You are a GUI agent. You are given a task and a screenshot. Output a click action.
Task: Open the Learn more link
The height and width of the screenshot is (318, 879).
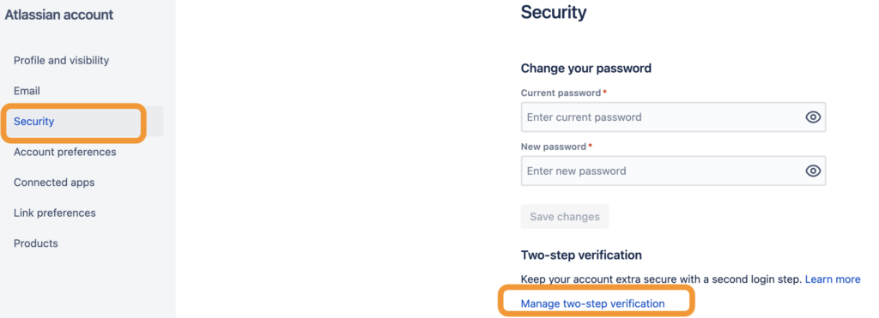[x=833, y=279]
